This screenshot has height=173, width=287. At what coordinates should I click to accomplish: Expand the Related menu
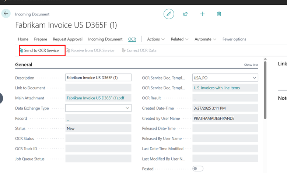(x=179, y=39)
